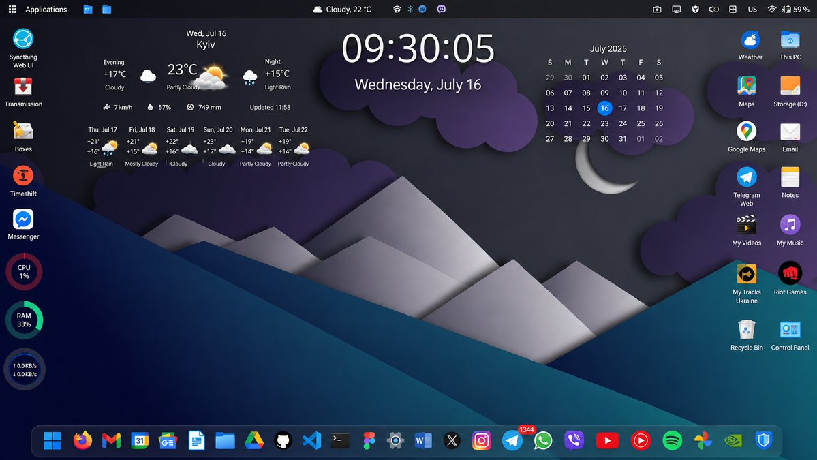
Task: Open the Files folder in the dock
Action: (225, 441)
